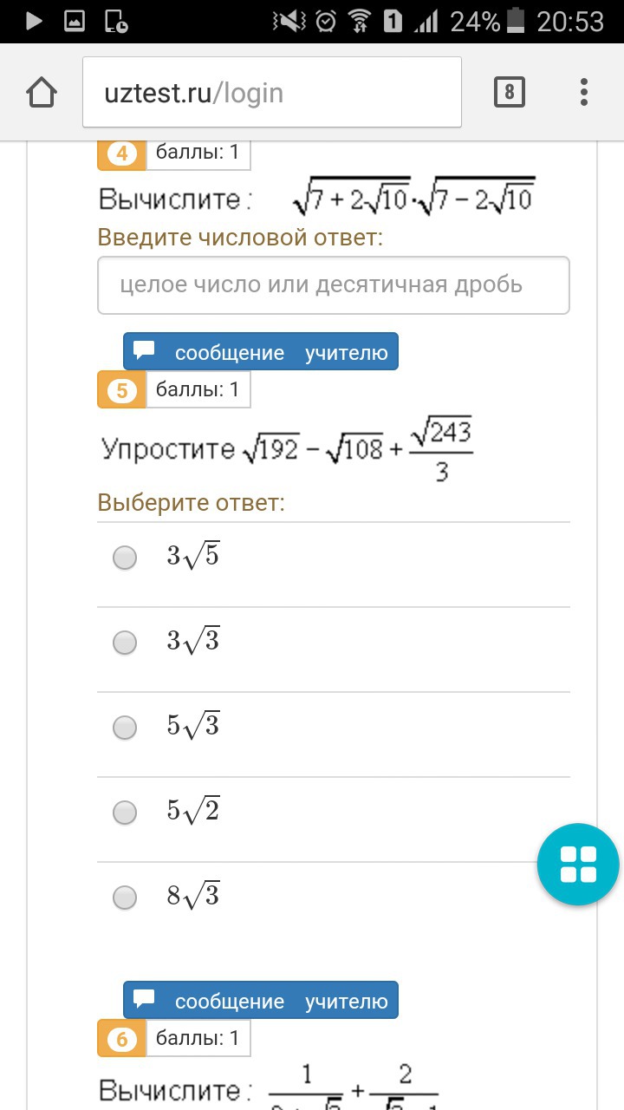
Task: Message teacher button above question 5
Action: pos(261,352)
